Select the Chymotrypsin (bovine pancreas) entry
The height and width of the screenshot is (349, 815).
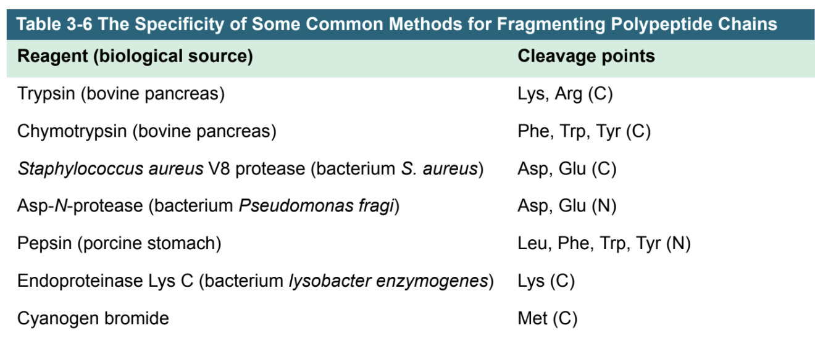[146, 131]
